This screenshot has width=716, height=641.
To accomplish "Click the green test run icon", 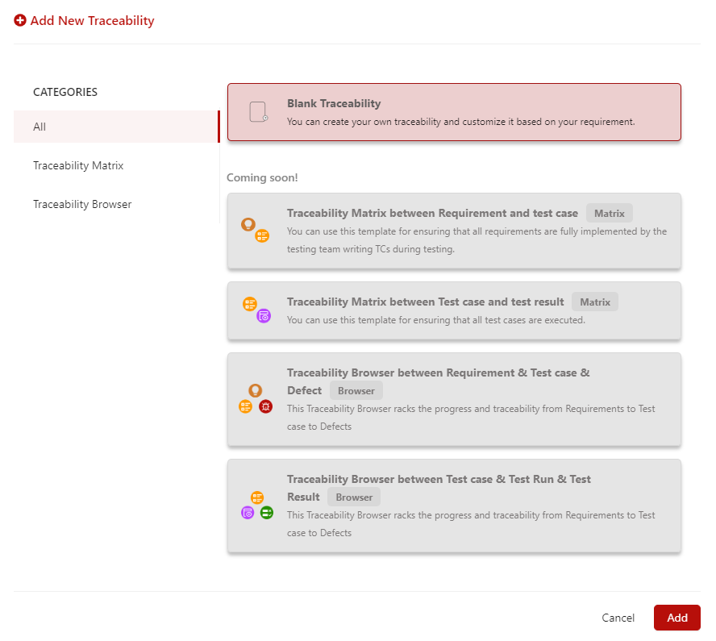I will click(x=267, y=513).
